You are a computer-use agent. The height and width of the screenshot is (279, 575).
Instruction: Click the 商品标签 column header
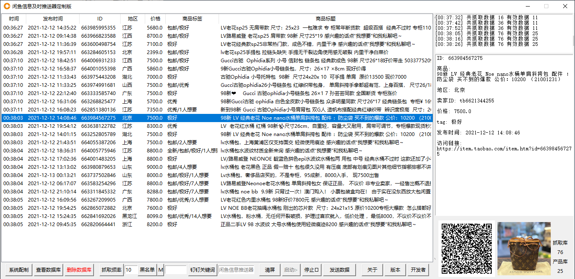192,19
